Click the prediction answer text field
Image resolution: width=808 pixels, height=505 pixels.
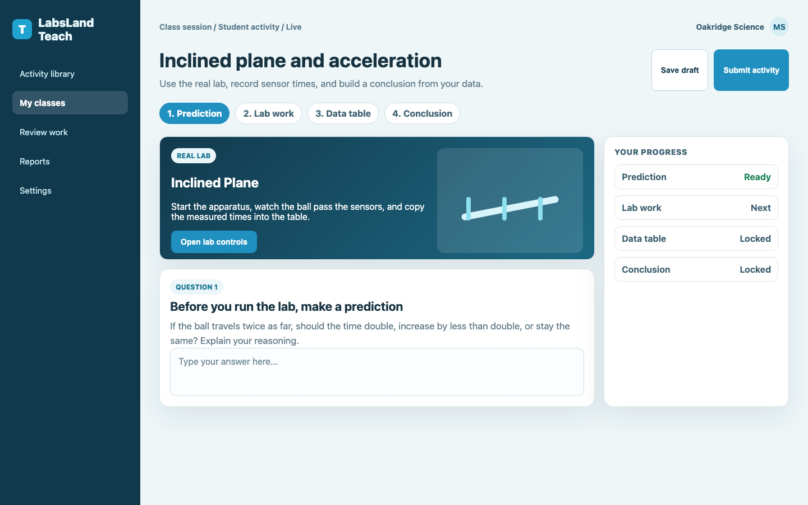click(377, 372)
